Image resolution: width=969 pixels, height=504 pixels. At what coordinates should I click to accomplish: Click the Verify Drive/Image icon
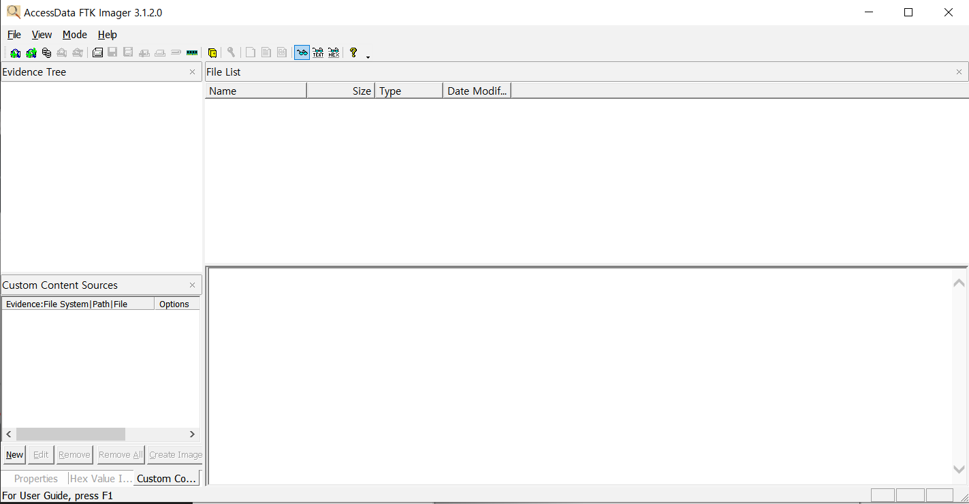176,52
